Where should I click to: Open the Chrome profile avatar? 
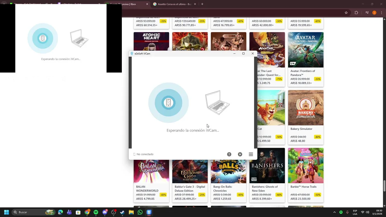pos(374,13)
